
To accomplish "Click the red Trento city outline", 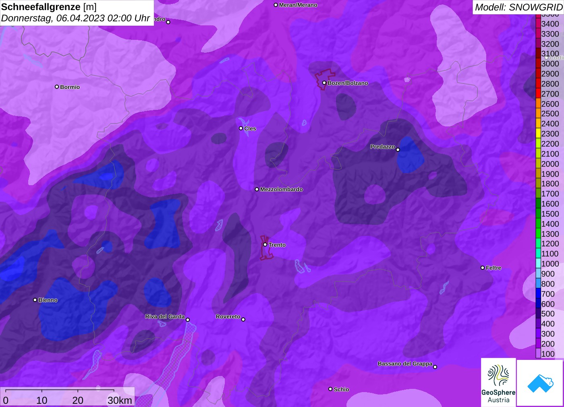I will 266,248.
